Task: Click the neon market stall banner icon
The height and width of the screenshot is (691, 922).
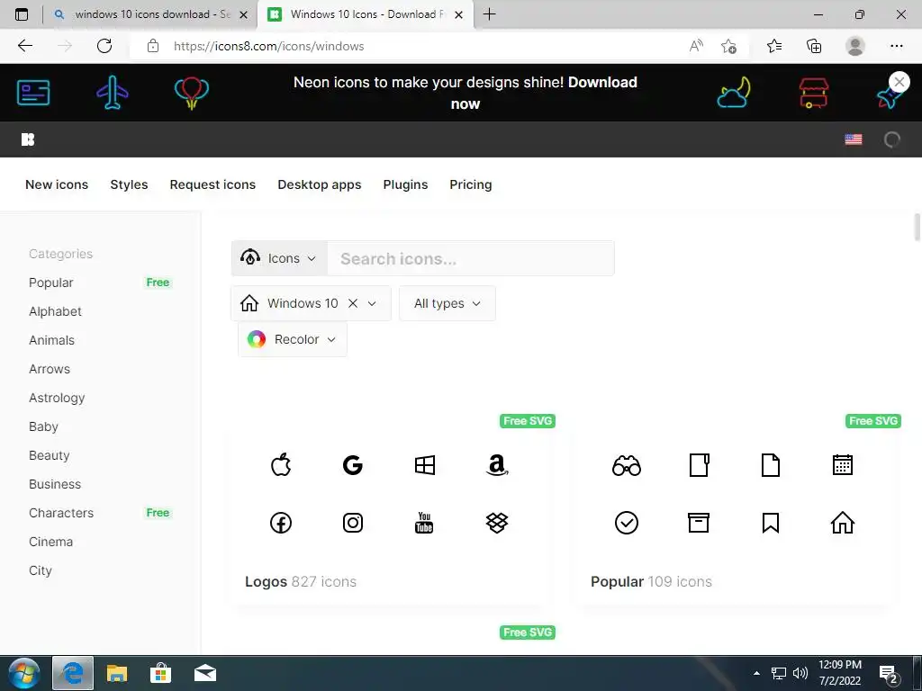Action: coord(814,93)
